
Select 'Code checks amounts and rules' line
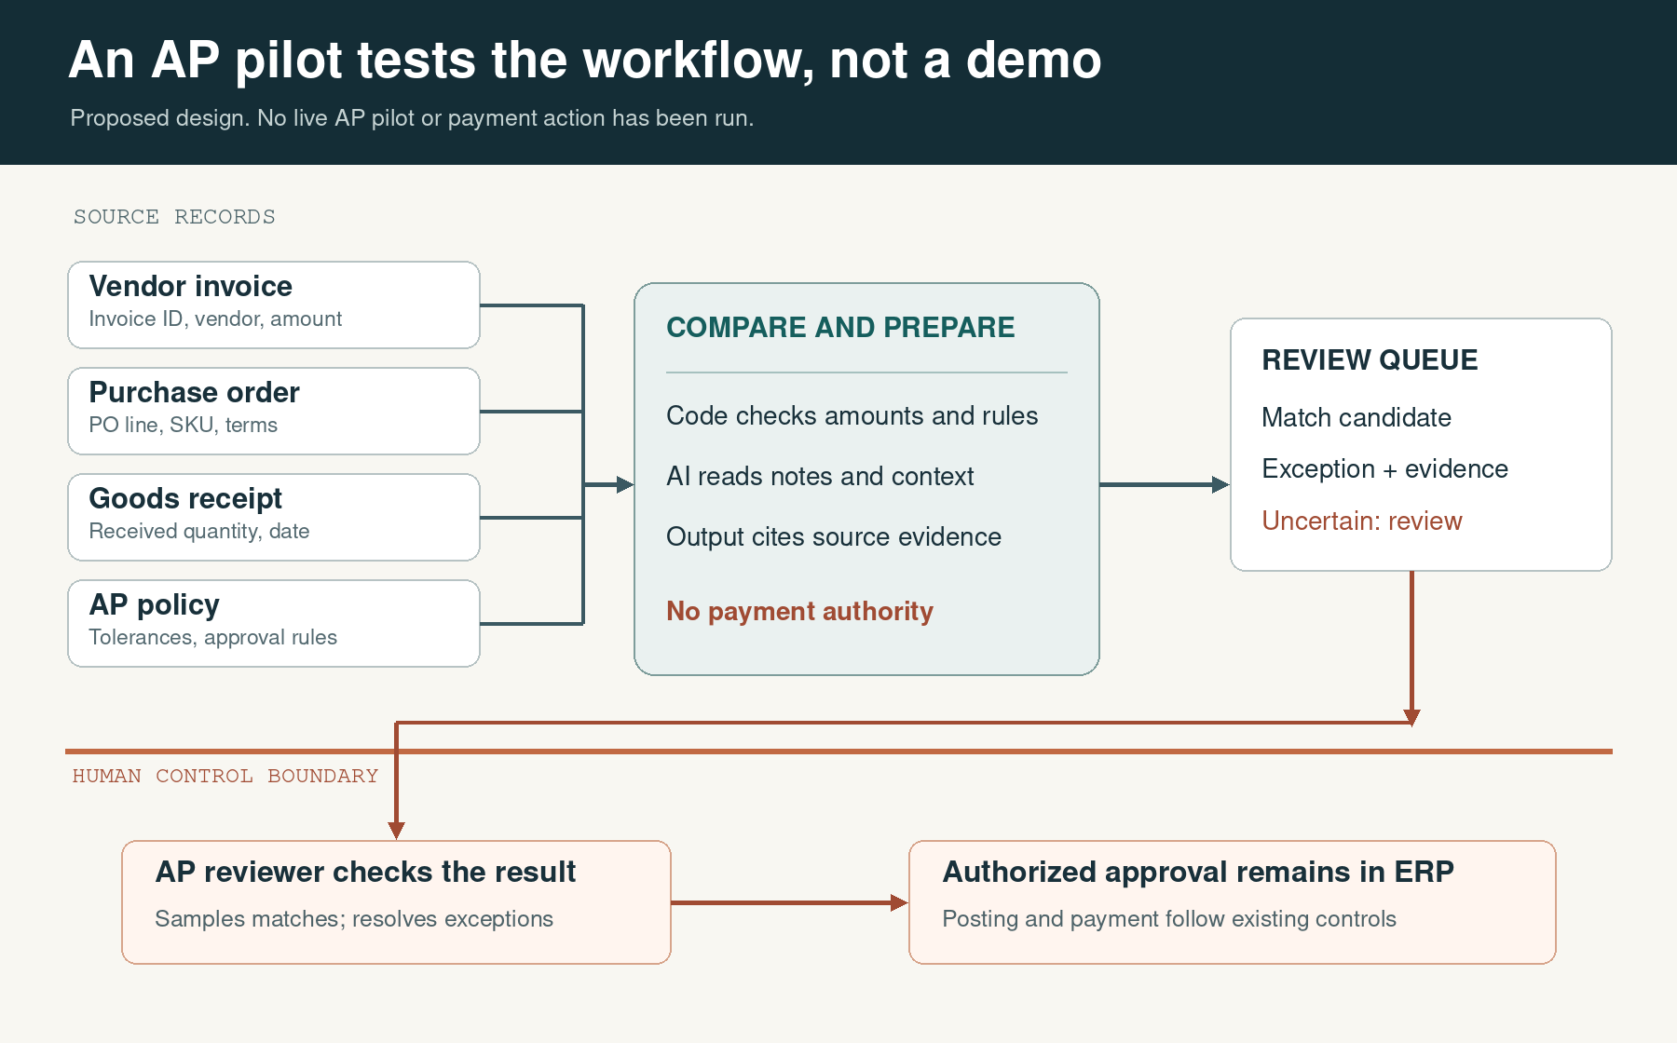coord(852,415)
